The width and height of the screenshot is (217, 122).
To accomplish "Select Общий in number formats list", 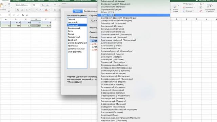I will 77,19.
